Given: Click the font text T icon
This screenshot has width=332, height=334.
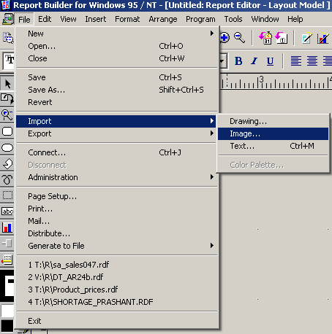Looking at the screenshot, I should coord(10,61).
